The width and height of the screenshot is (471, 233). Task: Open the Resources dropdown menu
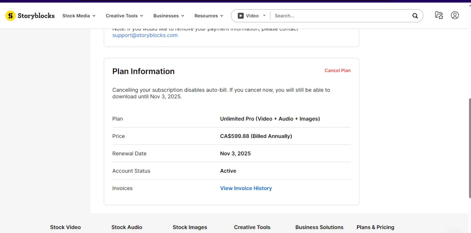pyautogui.click(x=209, y=16)
